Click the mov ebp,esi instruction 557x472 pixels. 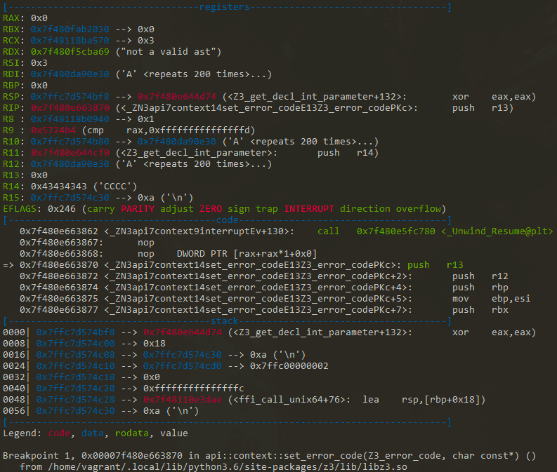pyautogui.click(x=491, y=299)
